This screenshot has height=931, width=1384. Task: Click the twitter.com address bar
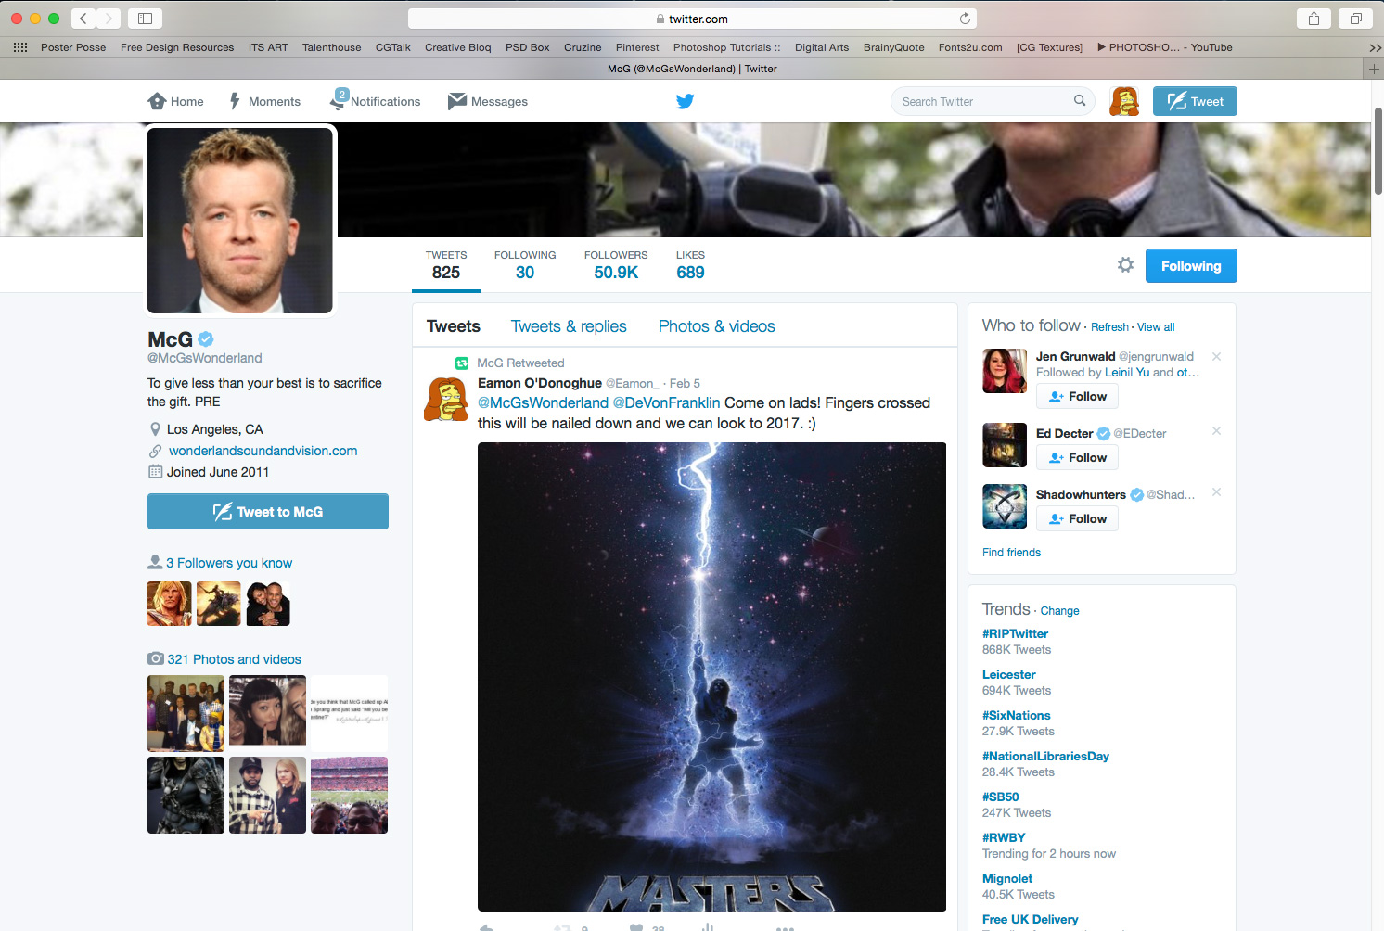tap(692, 19)
